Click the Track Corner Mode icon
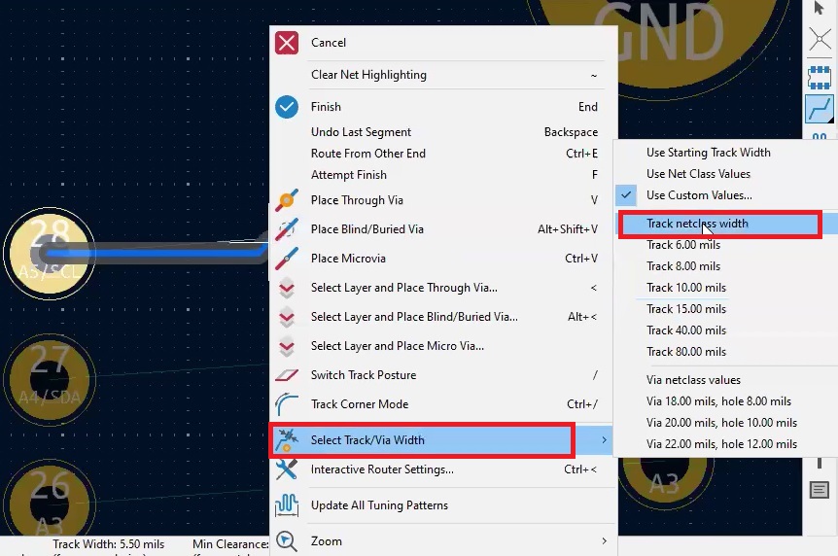Viewport: 838px width, 556px height. 287,404
